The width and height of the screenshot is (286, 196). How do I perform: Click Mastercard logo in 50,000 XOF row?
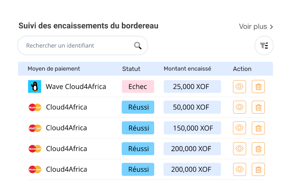click(35, 107)
